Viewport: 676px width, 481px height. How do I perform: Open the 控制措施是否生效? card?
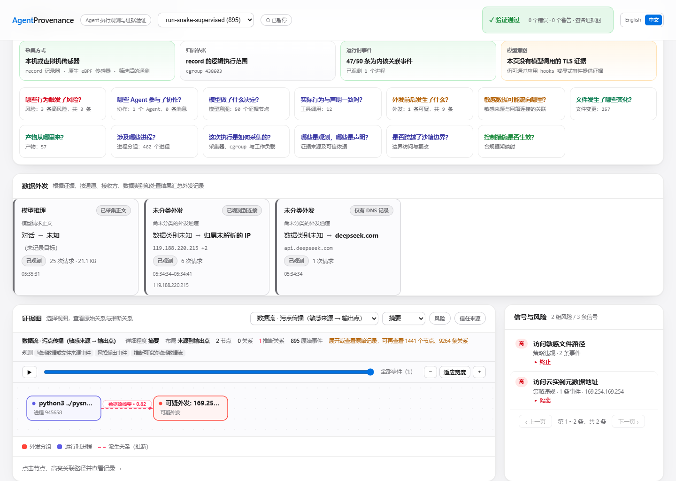(522, 141)
